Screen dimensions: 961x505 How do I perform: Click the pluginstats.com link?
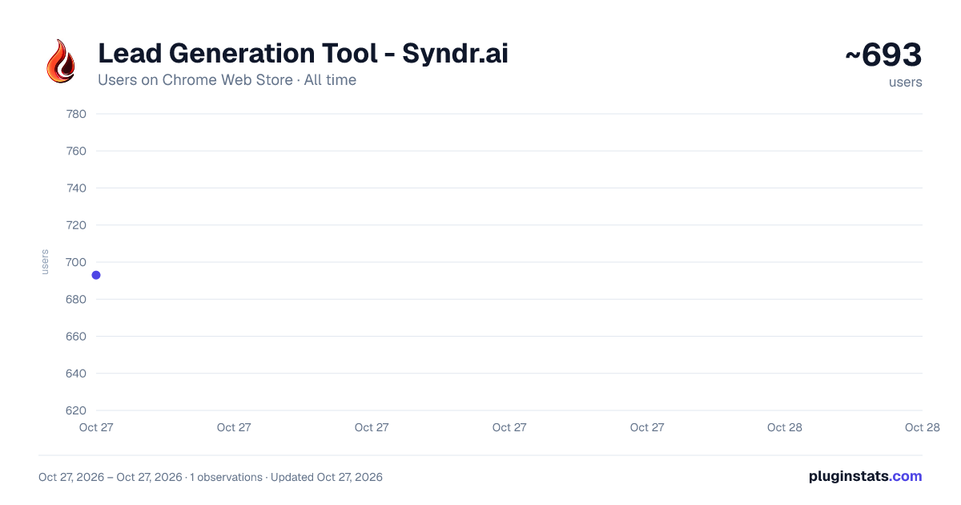click(865, 476)
